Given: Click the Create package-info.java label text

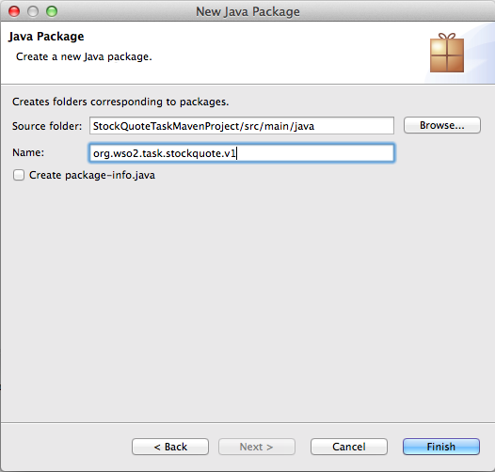Looking at the screenshot, I should 92,175.
